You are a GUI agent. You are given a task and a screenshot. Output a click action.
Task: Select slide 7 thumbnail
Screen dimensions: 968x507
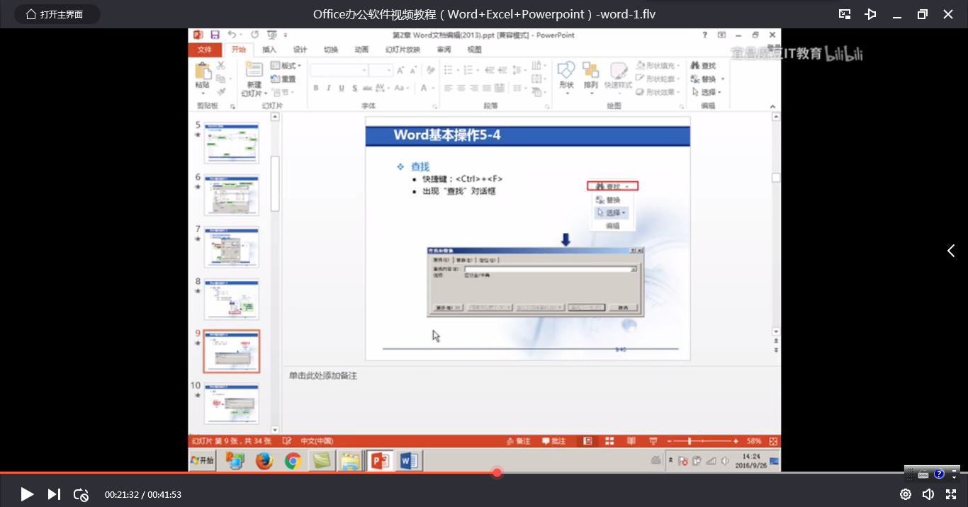231,247
